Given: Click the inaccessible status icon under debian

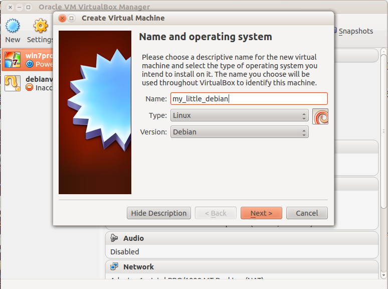Looking at the screenshot, I should tap(30, 87).
